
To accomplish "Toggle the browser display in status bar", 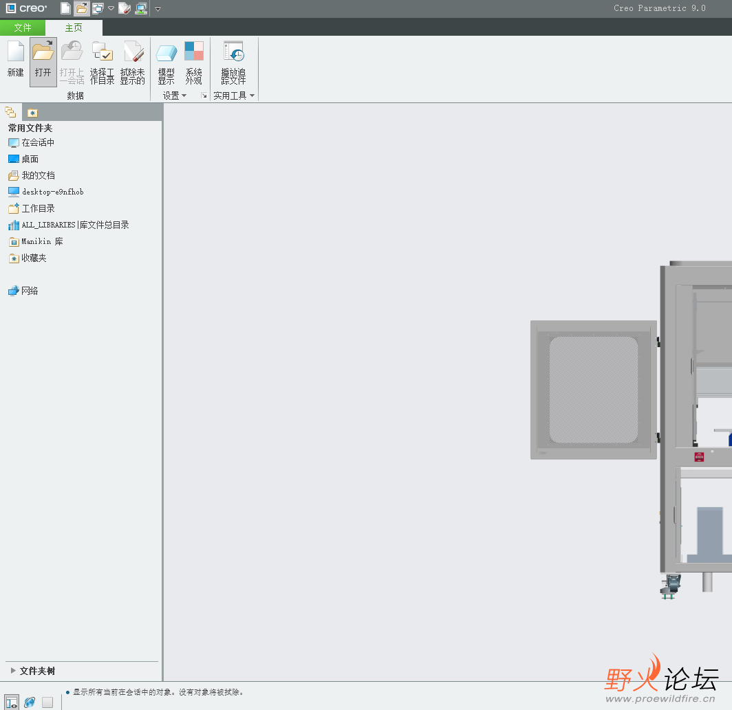I will coord(30,702).
